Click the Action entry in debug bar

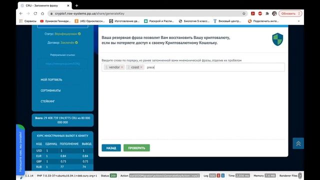point(160,175)
